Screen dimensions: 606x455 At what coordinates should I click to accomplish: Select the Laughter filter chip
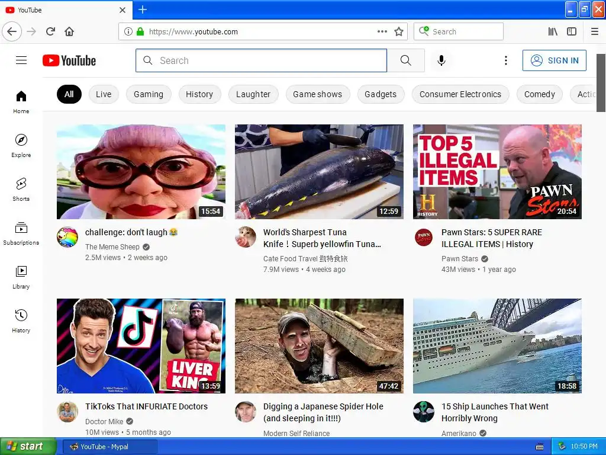coord(253,94)
